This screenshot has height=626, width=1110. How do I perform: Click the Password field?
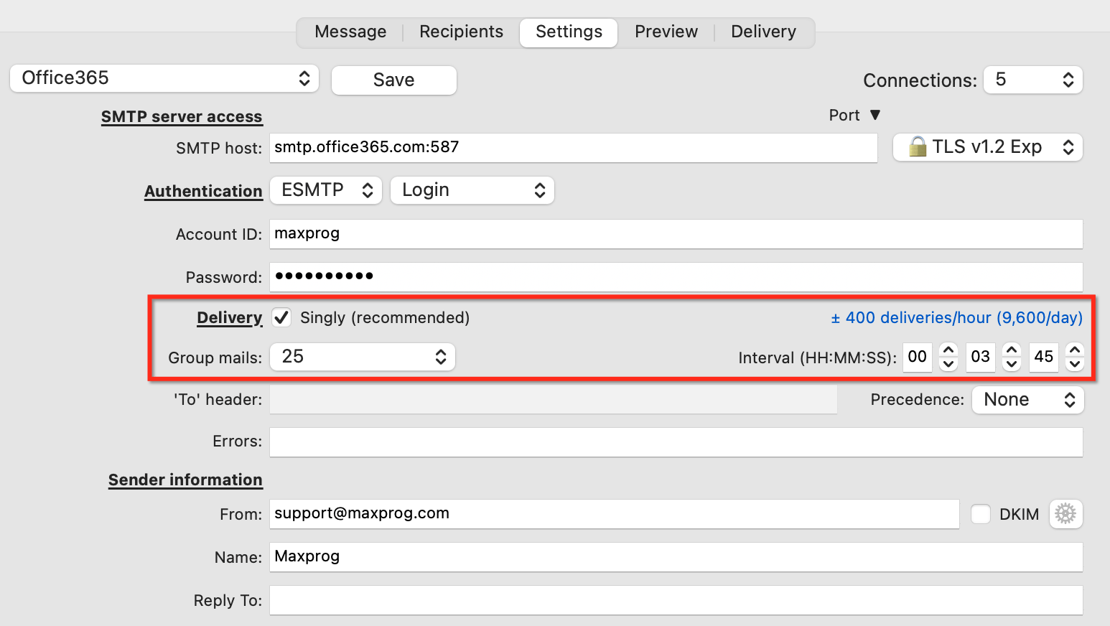676,277
